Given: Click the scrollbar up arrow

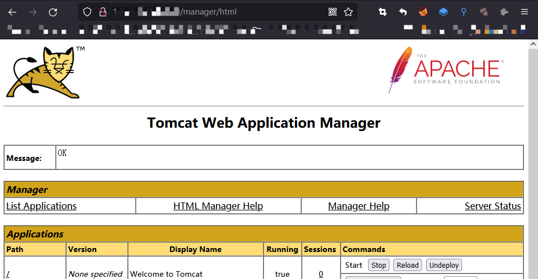Looking at the screenshot, I should point(533,44).
